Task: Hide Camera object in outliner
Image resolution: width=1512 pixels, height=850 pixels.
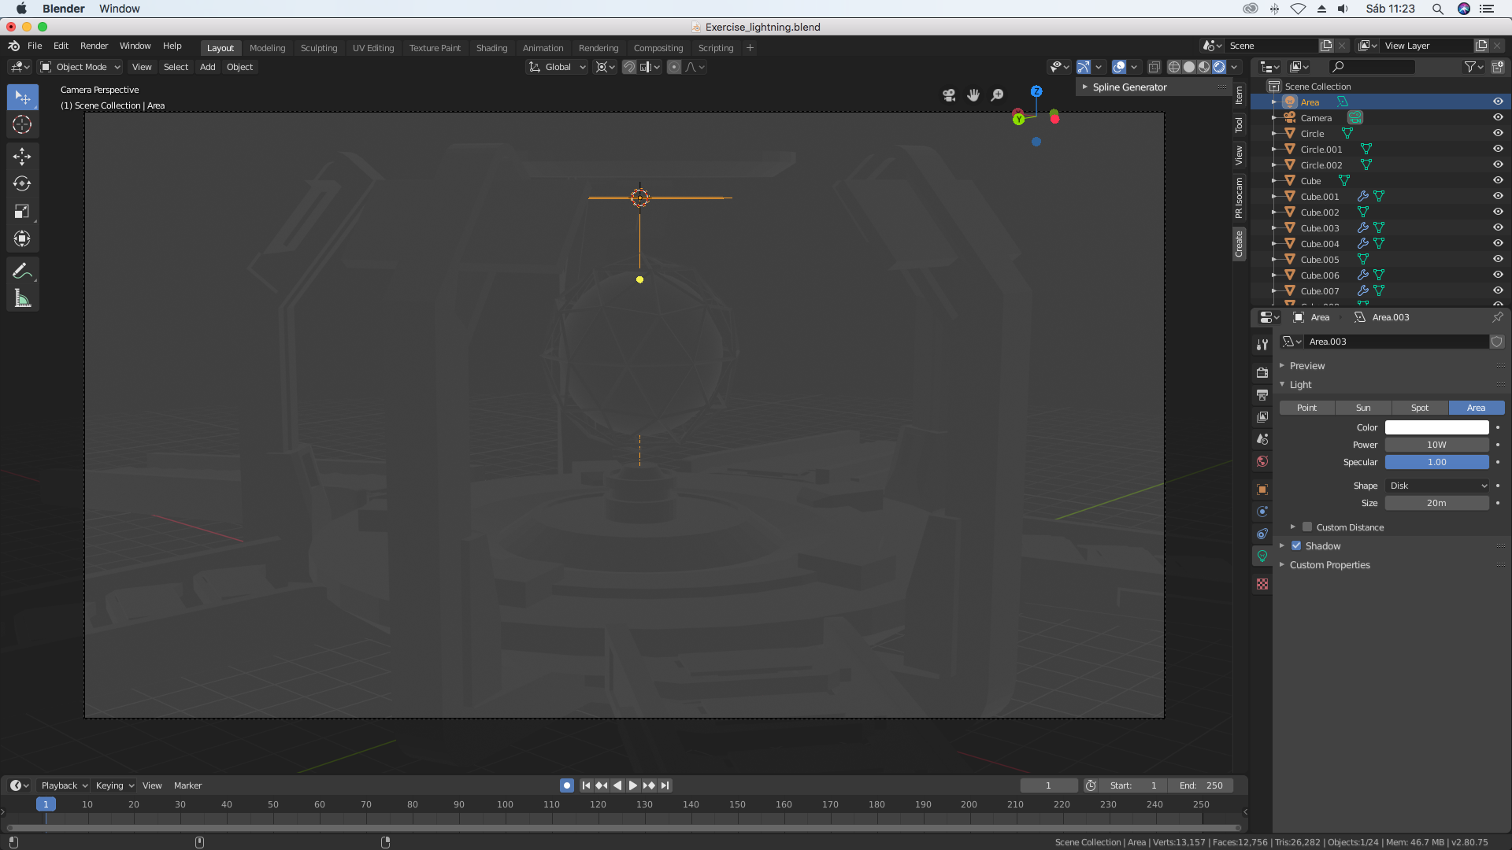Action: tap(1498, 117)
